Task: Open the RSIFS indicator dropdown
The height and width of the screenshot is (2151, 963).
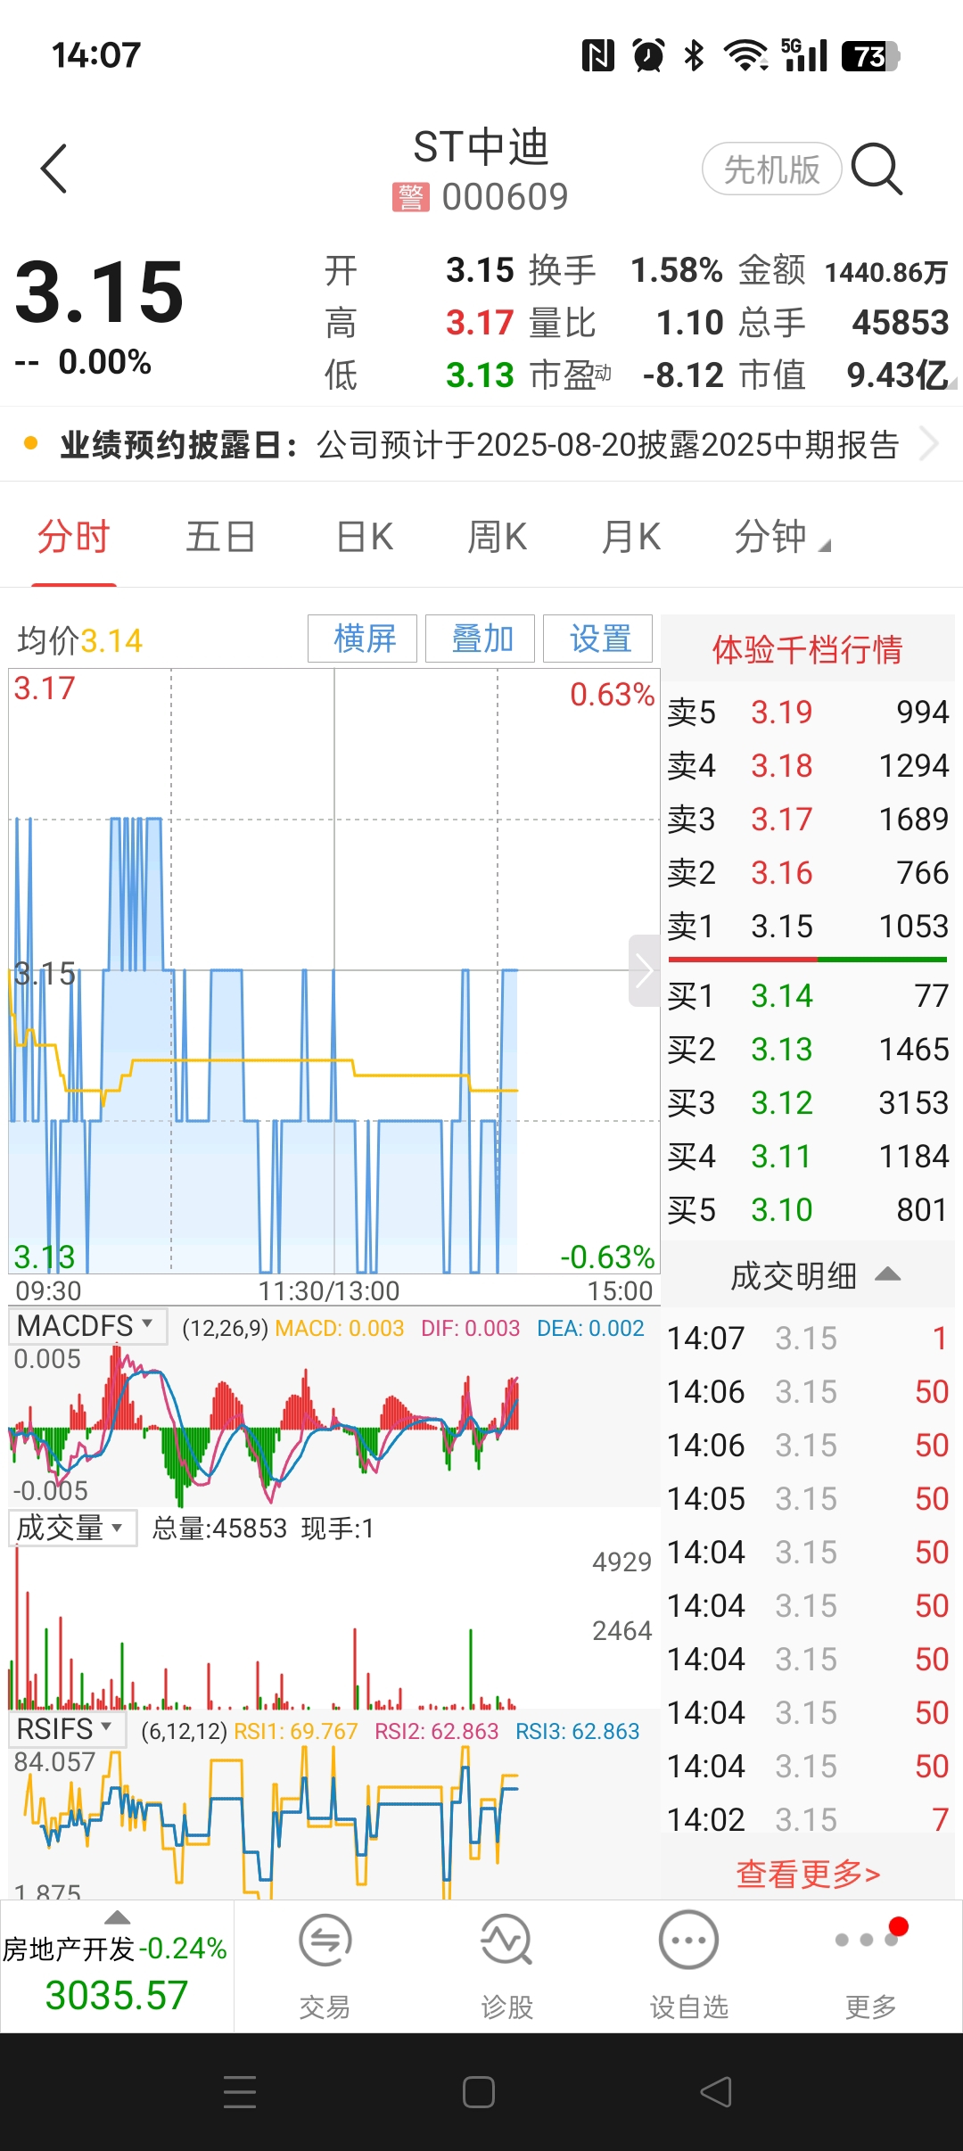Action: (67, 1729)
